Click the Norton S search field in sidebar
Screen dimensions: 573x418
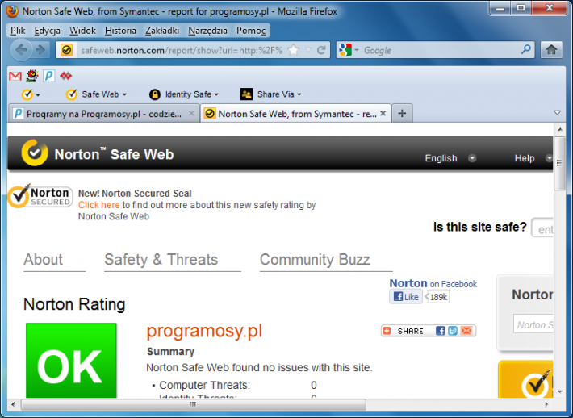click(533, 324)
